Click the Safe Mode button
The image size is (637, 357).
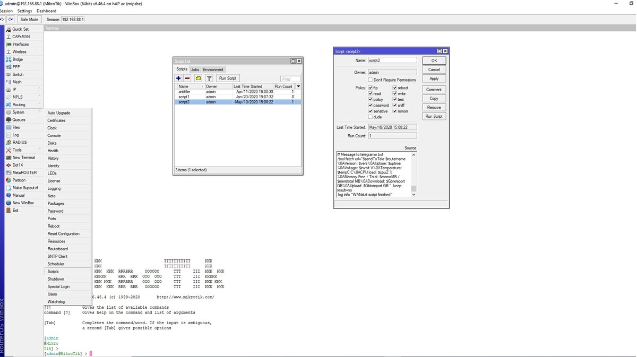point(29,19)
